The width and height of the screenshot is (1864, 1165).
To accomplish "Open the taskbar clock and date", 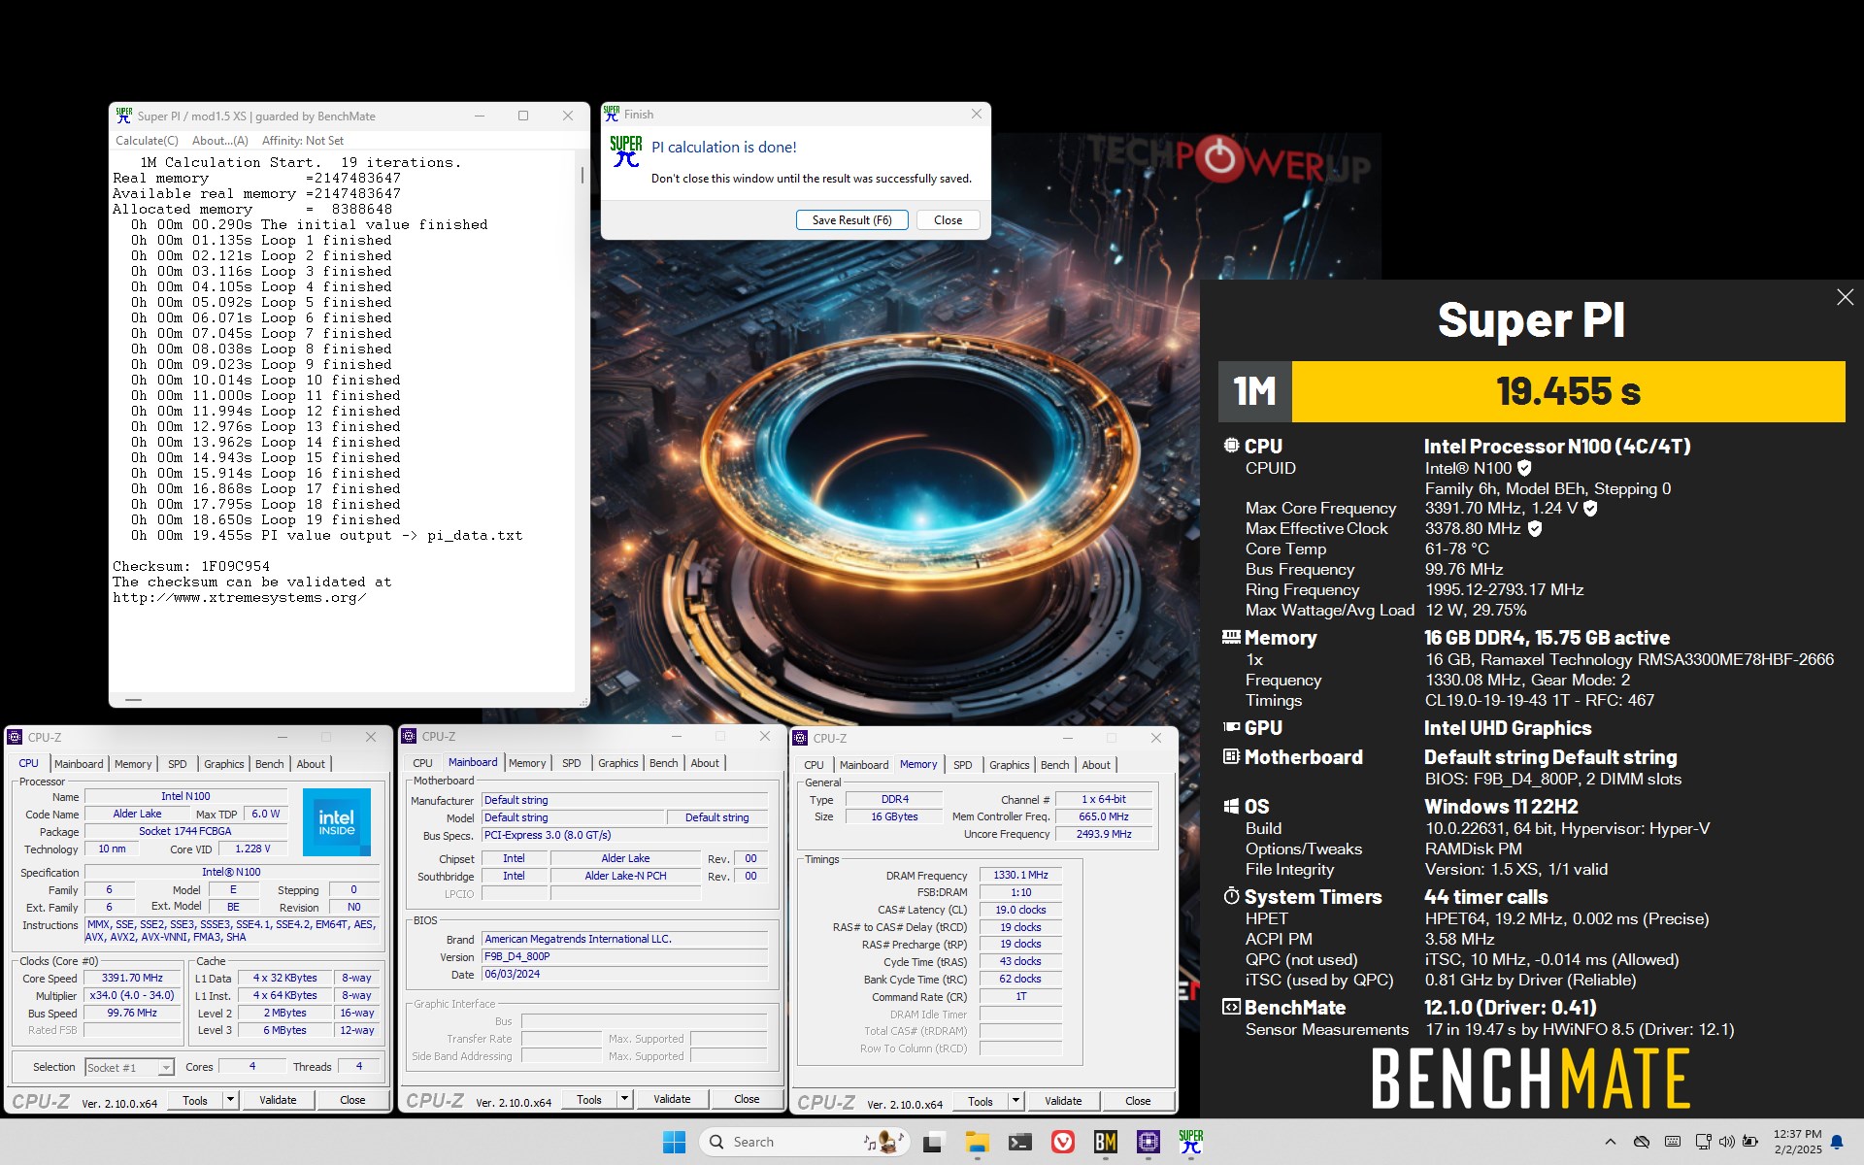I will 1797,1142.
